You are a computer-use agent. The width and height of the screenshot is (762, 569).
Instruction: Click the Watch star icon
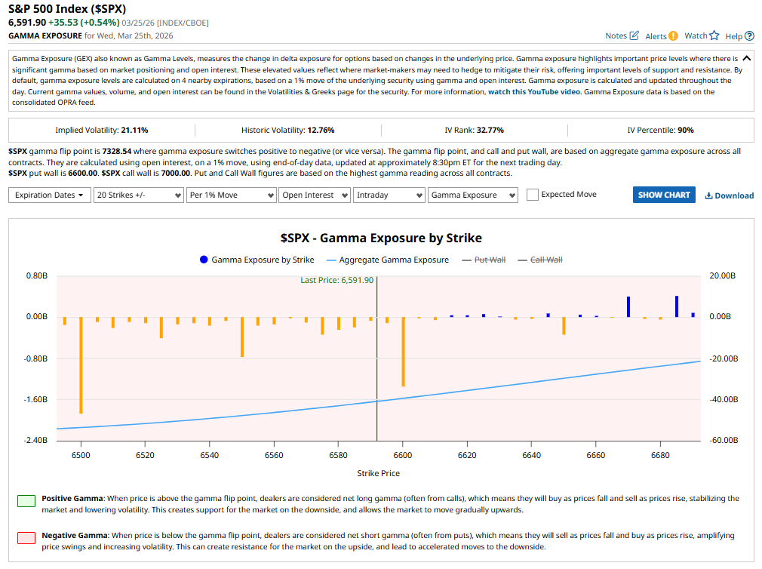coord(714,35)
